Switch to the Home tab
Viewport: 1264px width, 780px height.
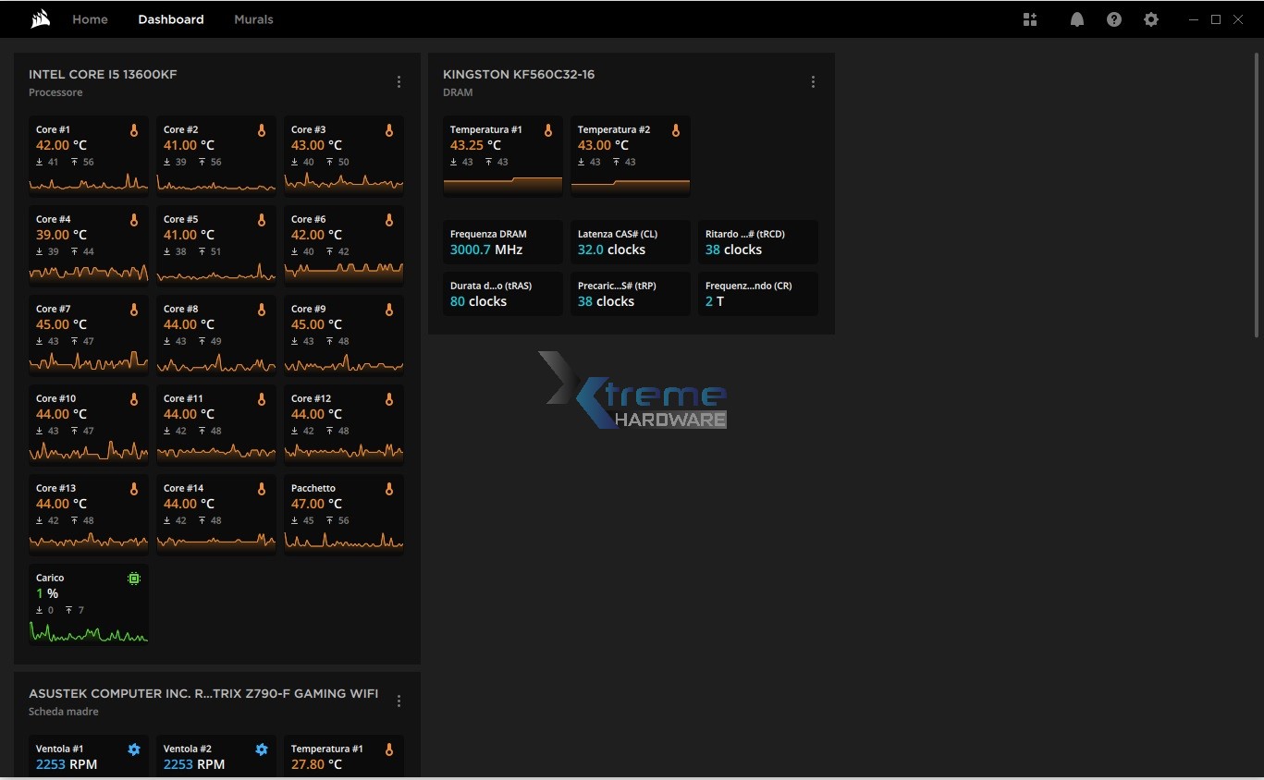point(90,19)
